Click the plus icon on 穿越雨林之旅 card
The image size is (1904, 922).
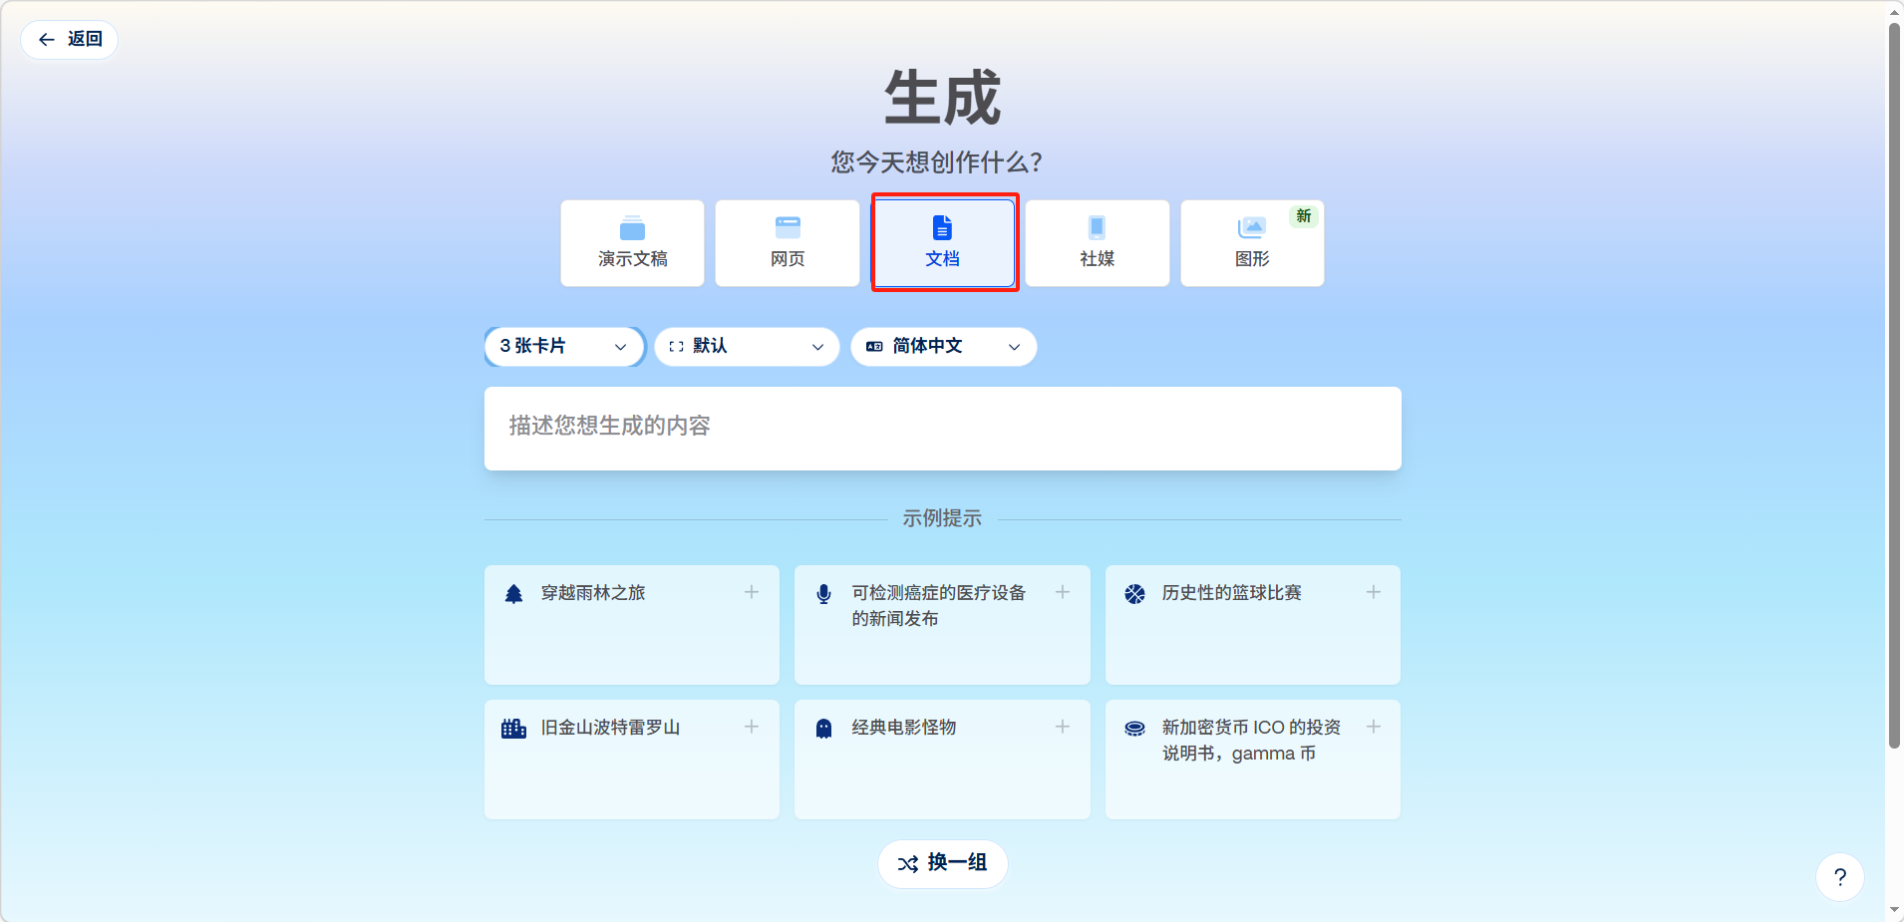pyautogui.click(x=752, y=592)
